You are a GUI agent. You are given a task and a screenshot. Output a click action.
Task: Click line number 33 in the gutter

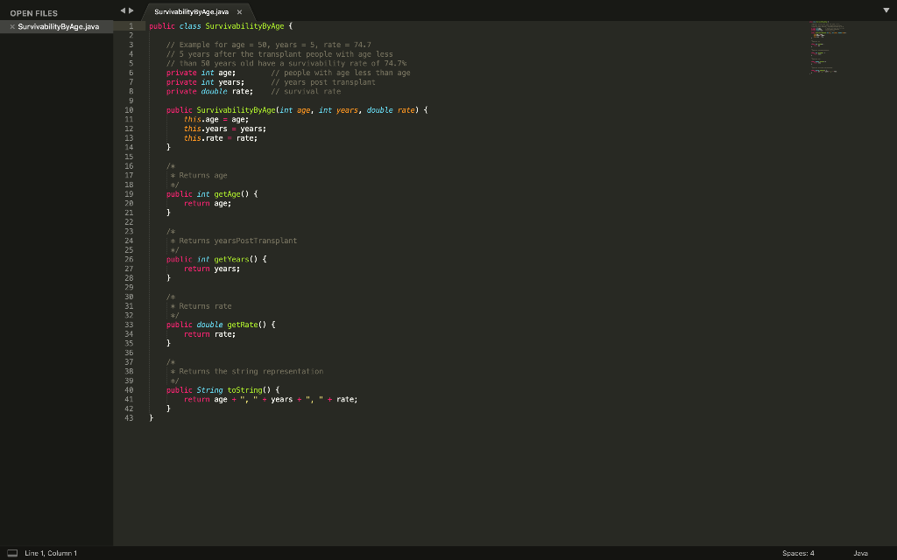[129, 325]
